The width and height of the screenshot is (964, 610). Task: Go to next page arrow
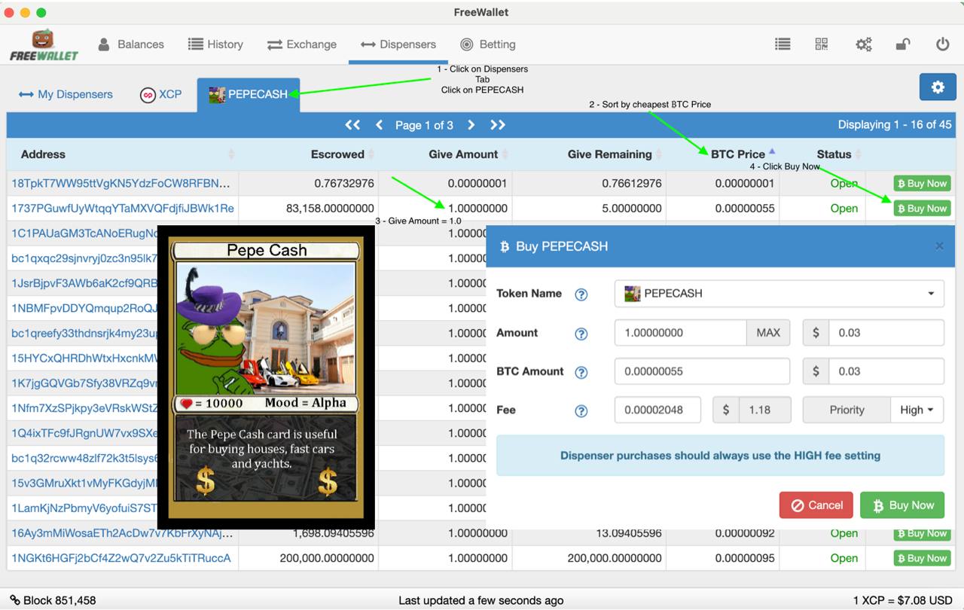click(x=471, y=125)
